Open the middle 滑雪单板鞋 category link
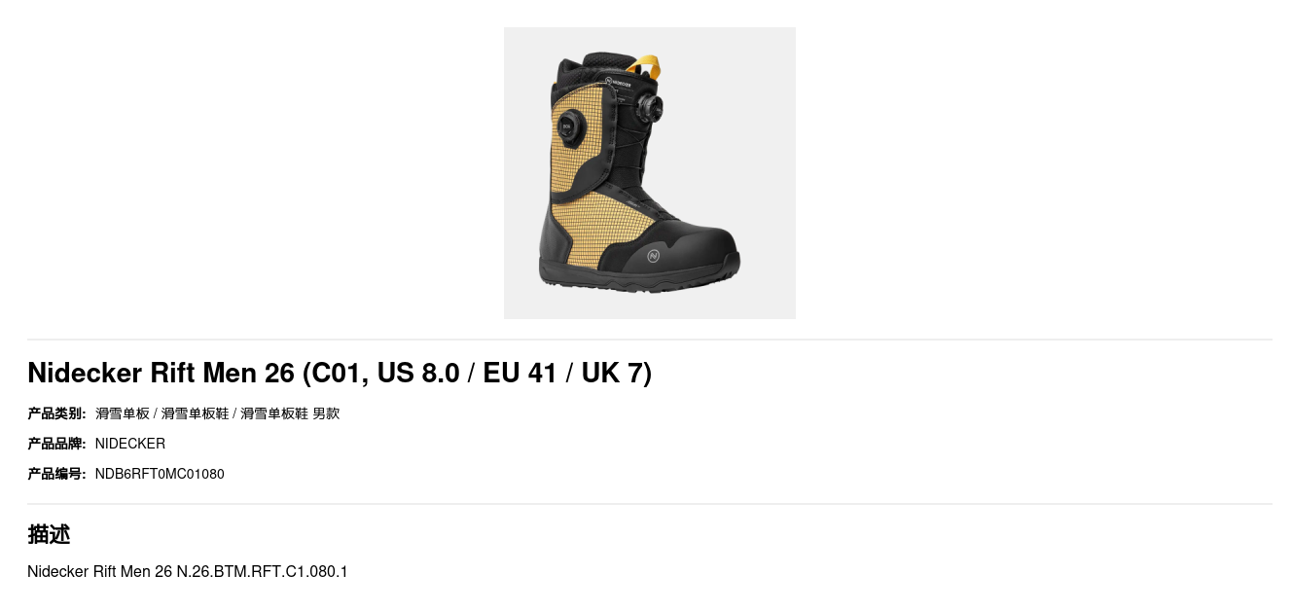The height and width of the screenshot is (610, 1292). pyautogui.click(x=196, y=413)
